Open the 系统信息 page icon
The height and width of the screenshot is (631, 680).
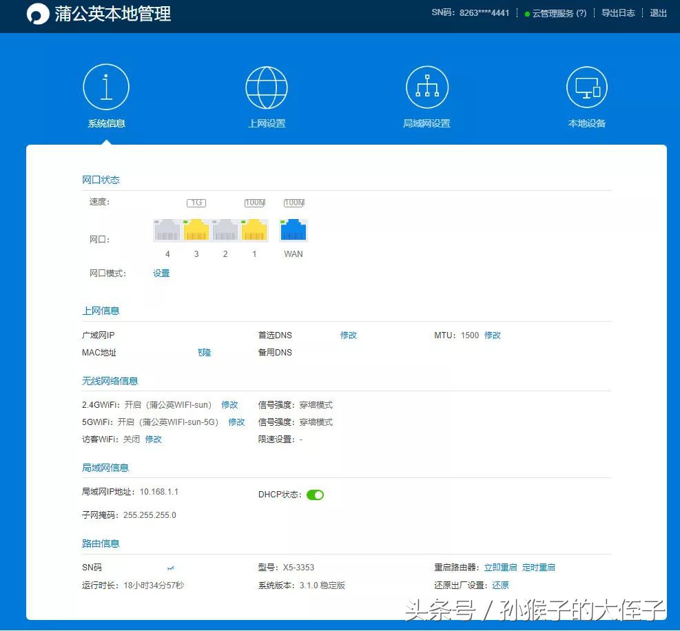[107, 87]
